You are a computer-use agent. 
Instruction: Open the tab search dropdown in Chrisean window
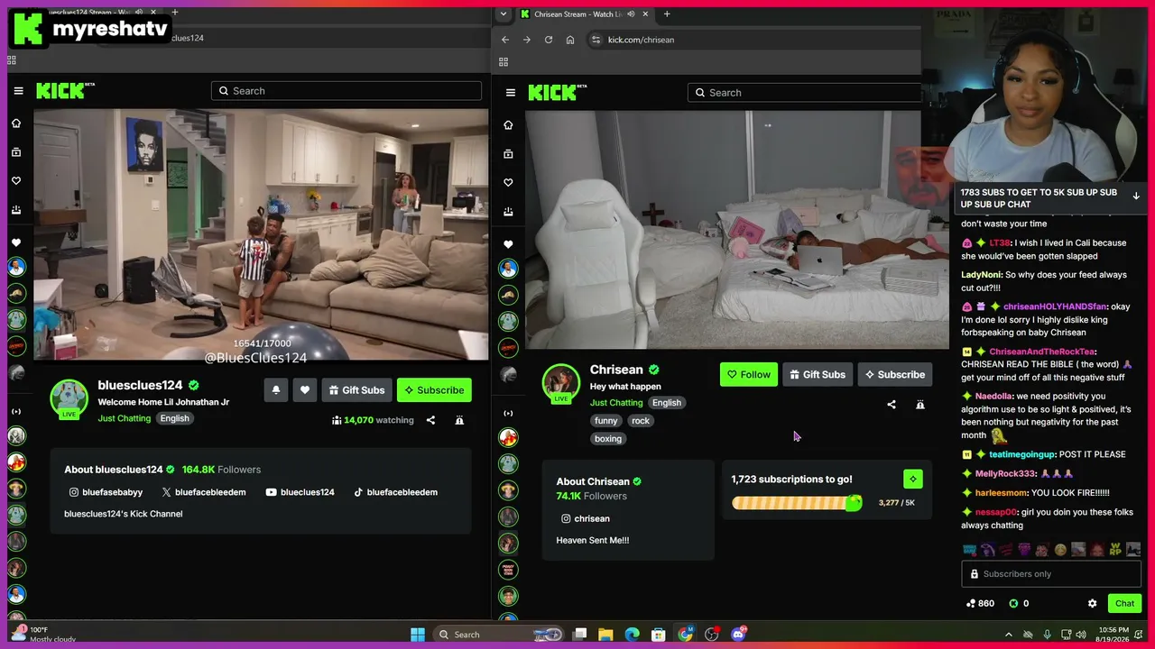click(x=504, y=14)
